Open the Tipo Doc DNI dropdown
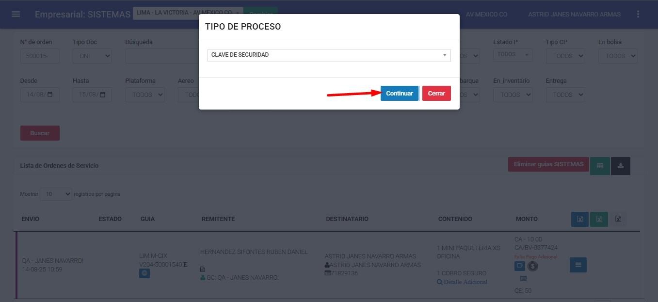Screen dimensions: 658x302 point(92,56)
